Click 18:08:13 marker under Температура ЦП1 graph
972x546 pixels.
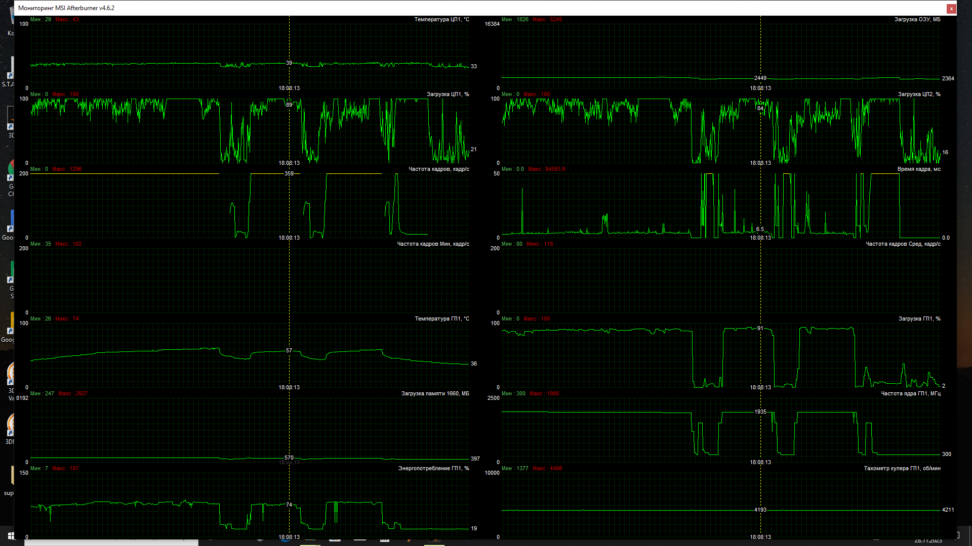point(289,88)
